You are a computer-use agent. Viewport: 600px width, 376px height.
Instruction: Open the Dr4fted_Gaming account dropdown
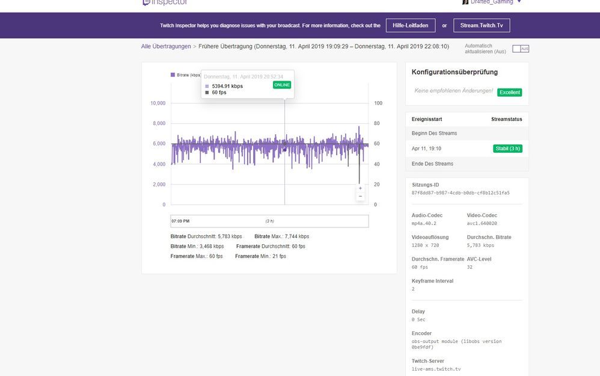pyautogui.click(x=519, y=2)
